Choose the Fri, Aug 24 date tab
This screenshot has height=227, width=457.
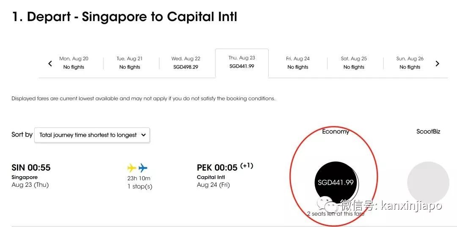[298, 63]
